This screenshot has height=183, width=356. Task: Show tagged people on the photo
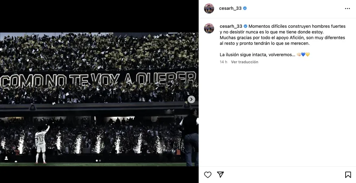click(6, 158)
